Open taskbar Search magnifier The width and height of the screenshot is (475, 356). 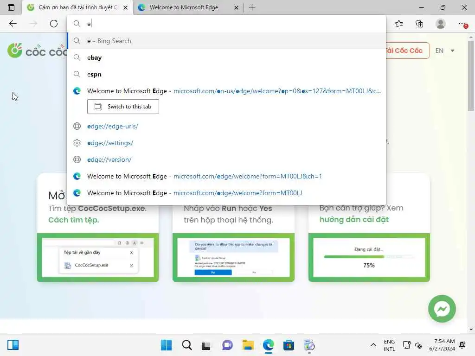[187, 345]
